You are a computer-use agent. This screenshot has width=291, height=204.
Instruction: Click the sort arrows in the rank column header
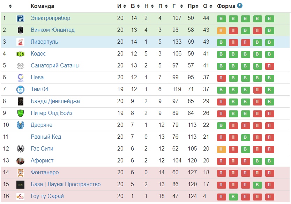tap(10, 6)
